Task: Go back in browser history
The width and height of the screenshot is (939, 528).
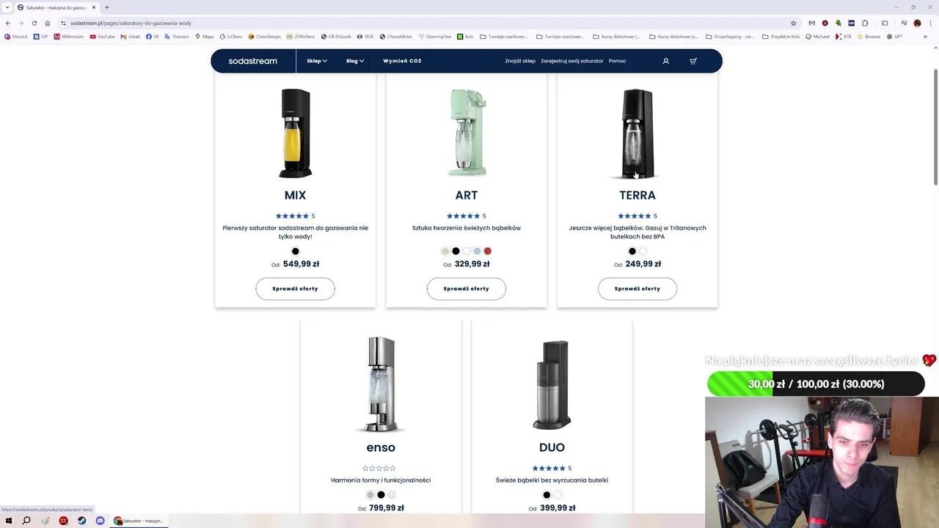Action: coord(8,23)
